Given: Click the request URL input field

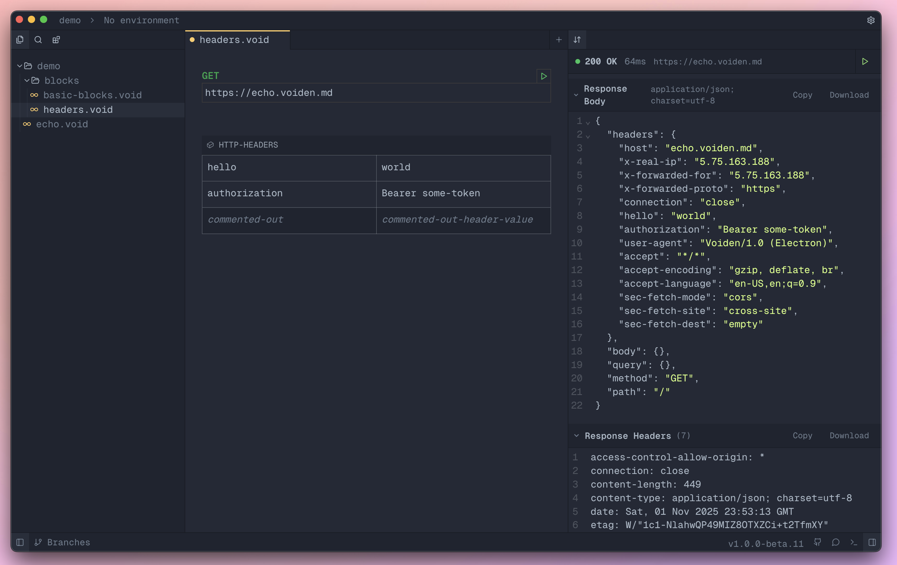Looking at the screenshot, I should (376, 93).
